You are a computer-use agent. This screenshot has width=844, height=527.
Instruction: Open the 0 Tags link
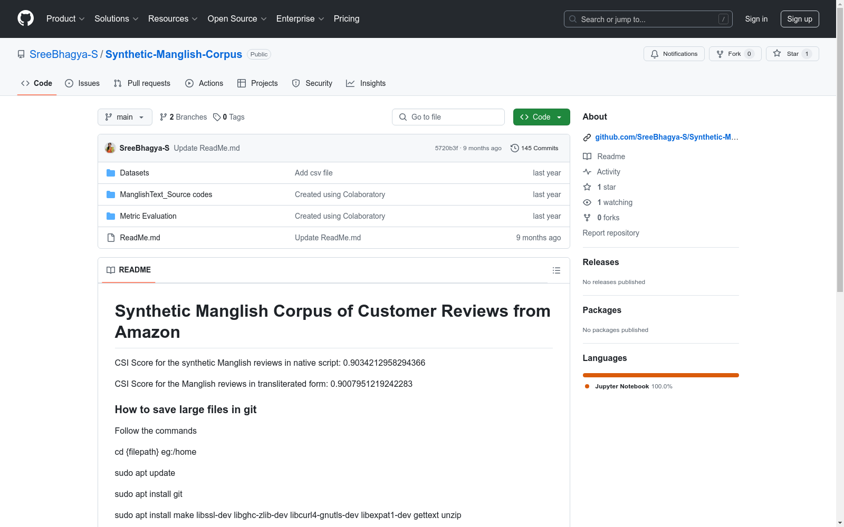click(229, 117)
